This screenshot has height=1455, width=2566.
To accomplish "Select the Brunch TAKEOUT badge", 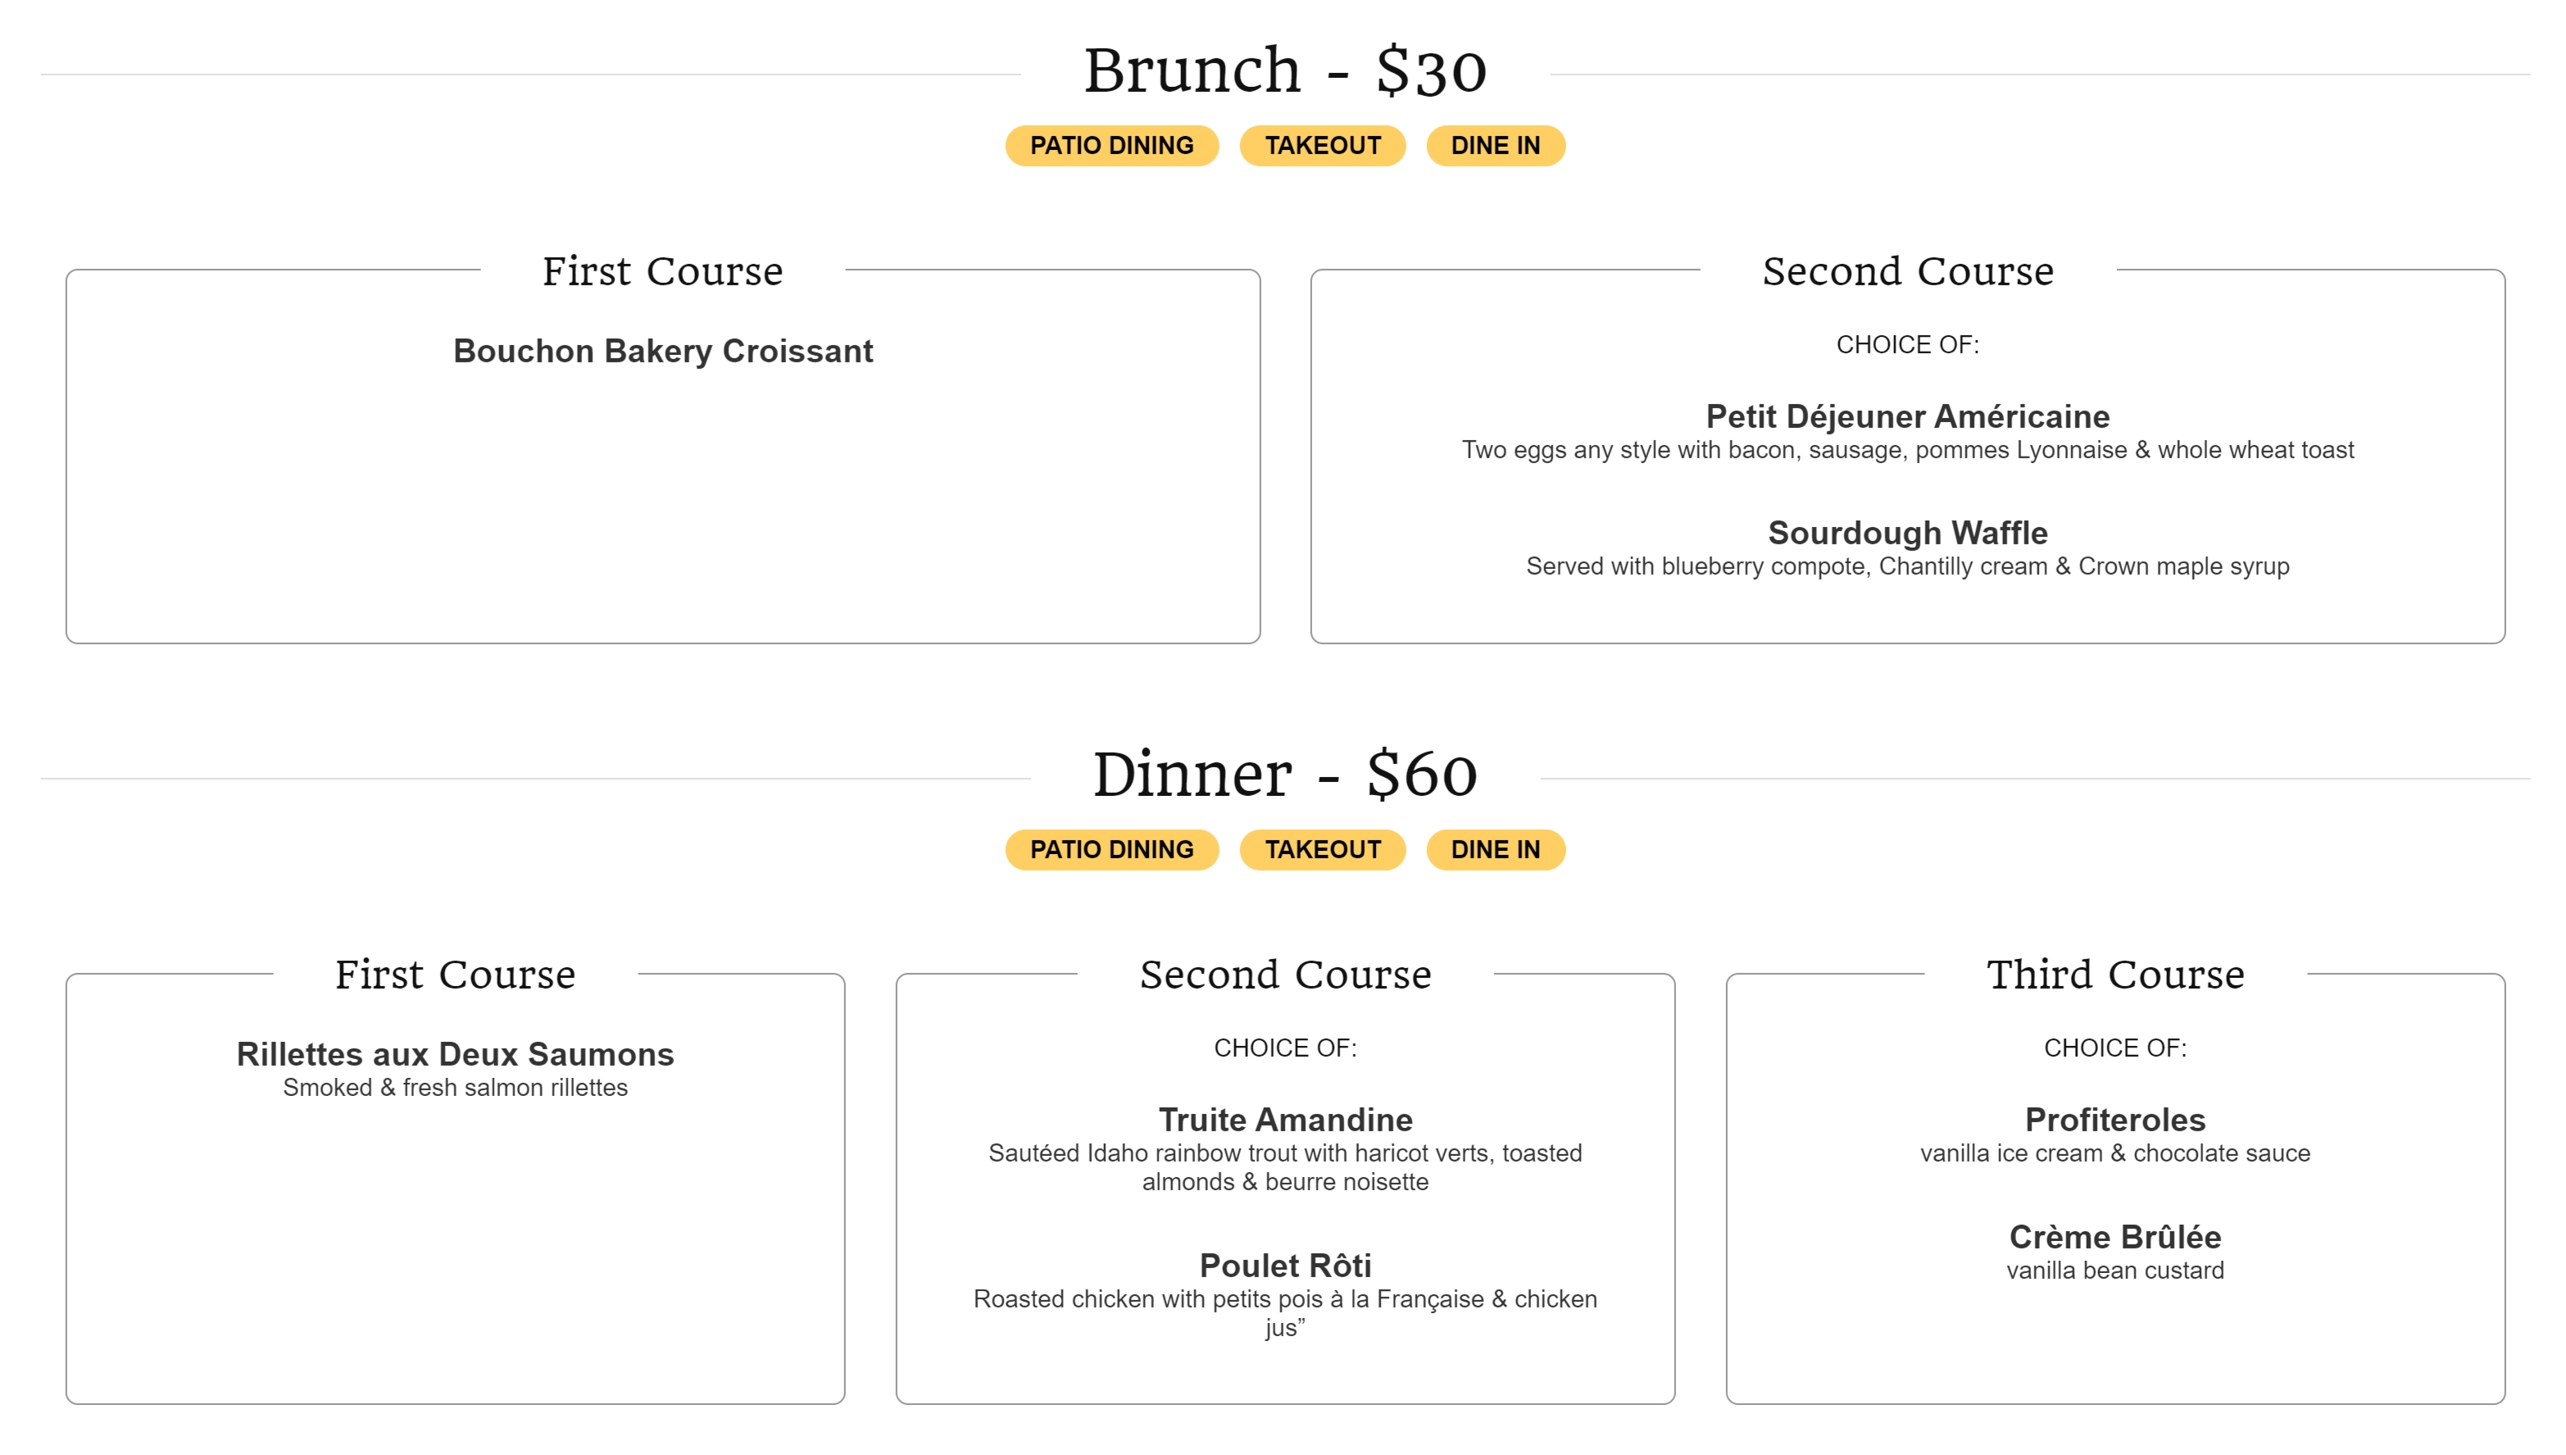I will (x=1321, y=146).
